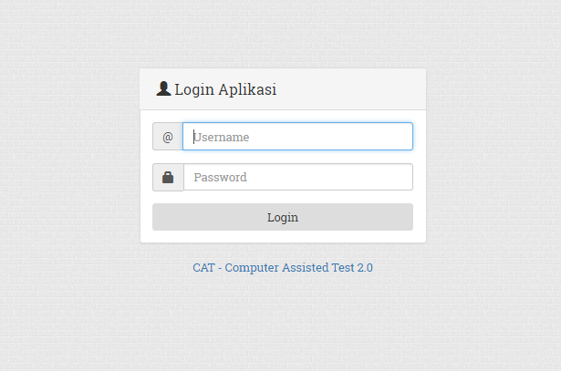The width and height of the screenshot is (561, 371).
Task: Click the word "Aplikasi" in panel title
Action: (x=245, y=89)
